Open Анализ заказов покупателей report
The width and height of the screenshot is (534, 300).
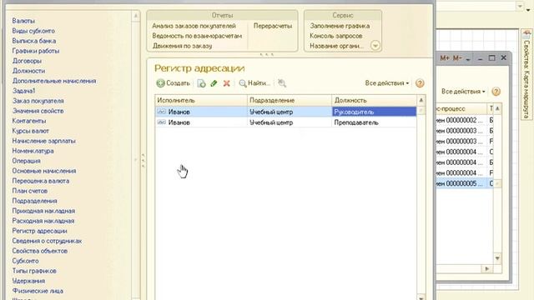[194, 26]
